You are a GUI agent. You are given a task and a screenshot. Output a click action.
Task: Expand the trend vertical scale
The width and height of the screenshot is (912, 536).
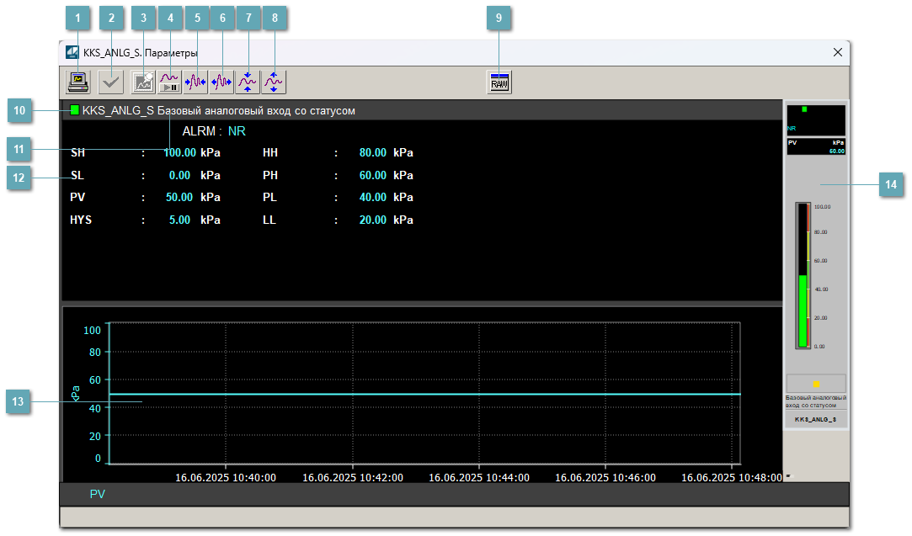pyautogui.click(x=274, y=82)
